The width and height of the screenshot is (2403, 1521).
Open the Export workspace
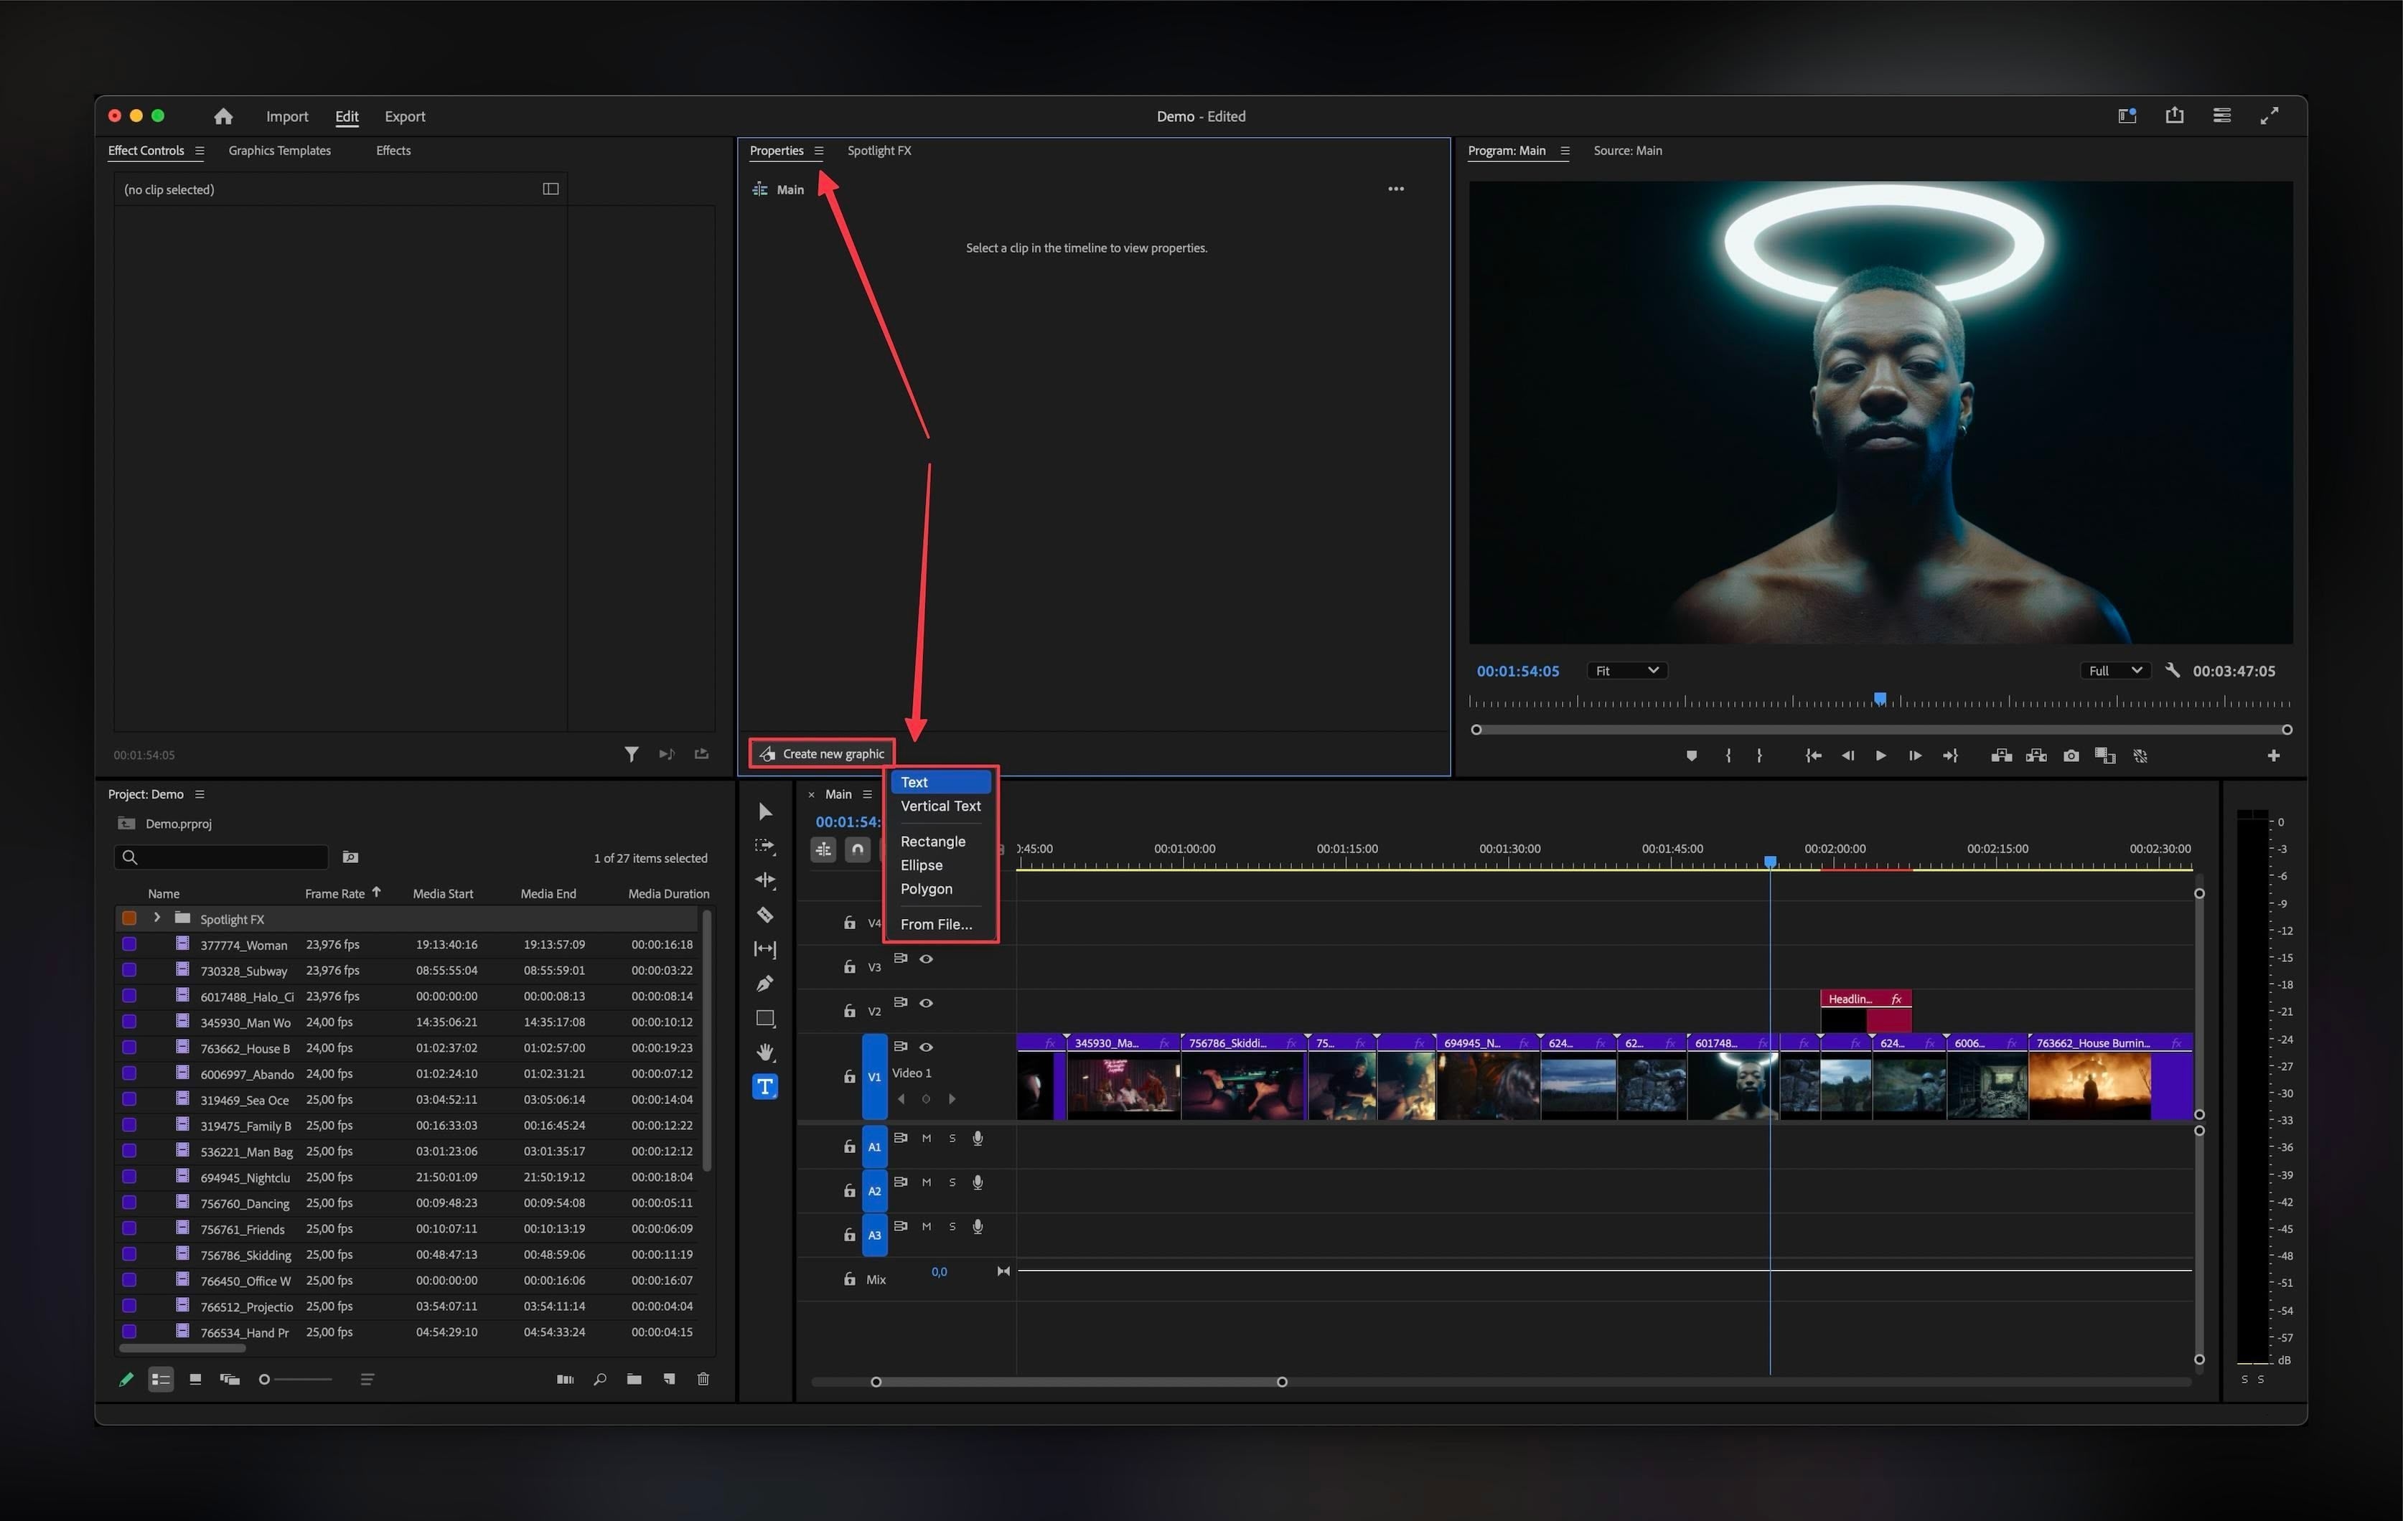405,117
